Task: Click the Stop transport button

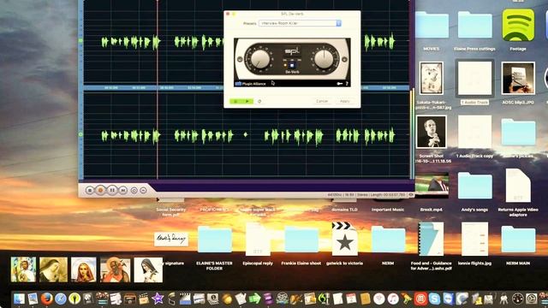Action: pyautogui.click(x=90, y=190)
